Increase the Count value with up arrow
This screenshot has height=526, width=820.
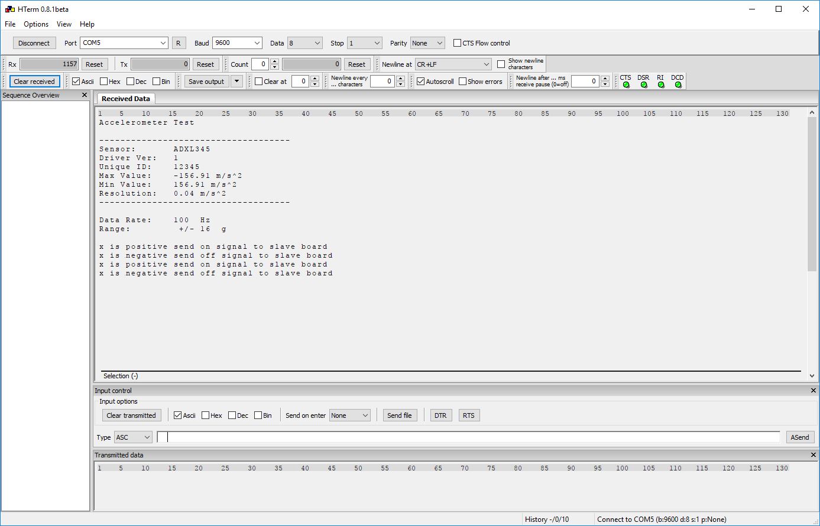pos(274,61)
